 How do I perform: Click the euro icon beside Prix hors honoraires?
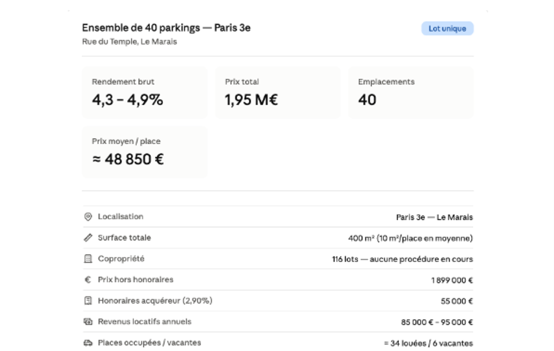point(88,280)
